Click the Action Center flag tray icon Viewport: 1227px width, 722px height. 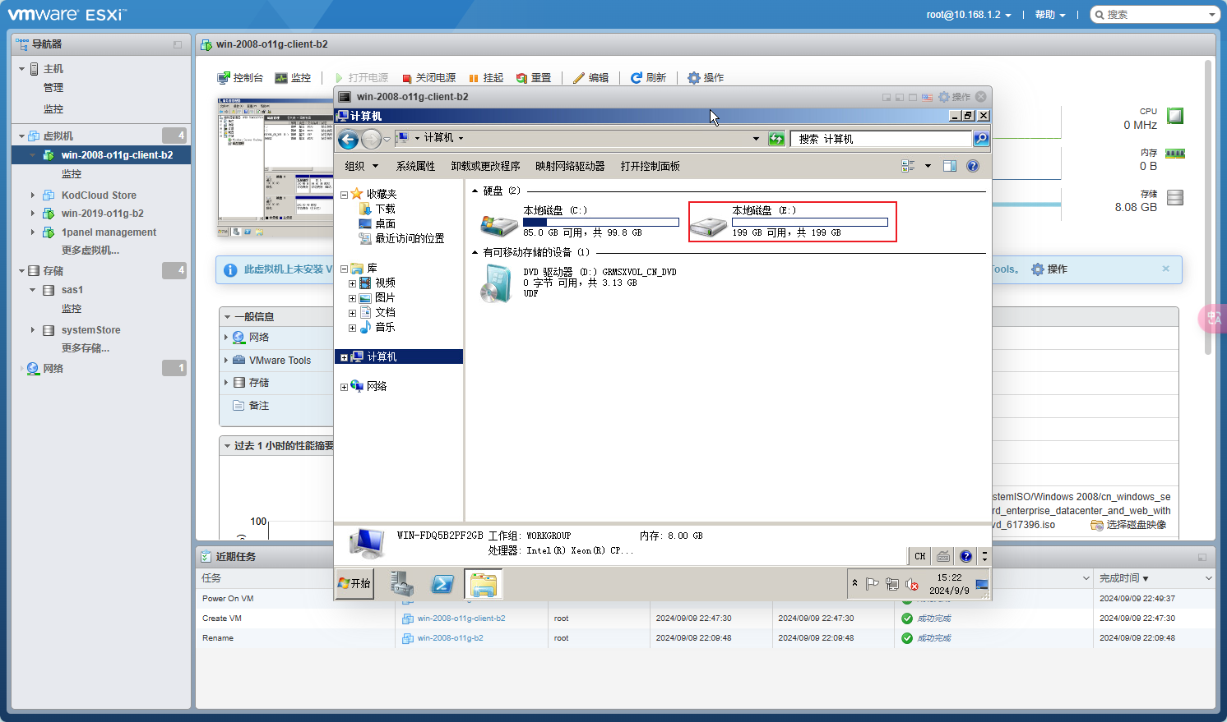point(873,584)
